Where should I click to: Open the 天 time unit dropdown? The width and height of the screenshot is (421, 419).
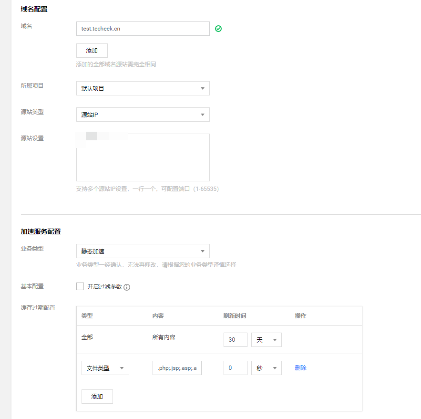point(267,340)
